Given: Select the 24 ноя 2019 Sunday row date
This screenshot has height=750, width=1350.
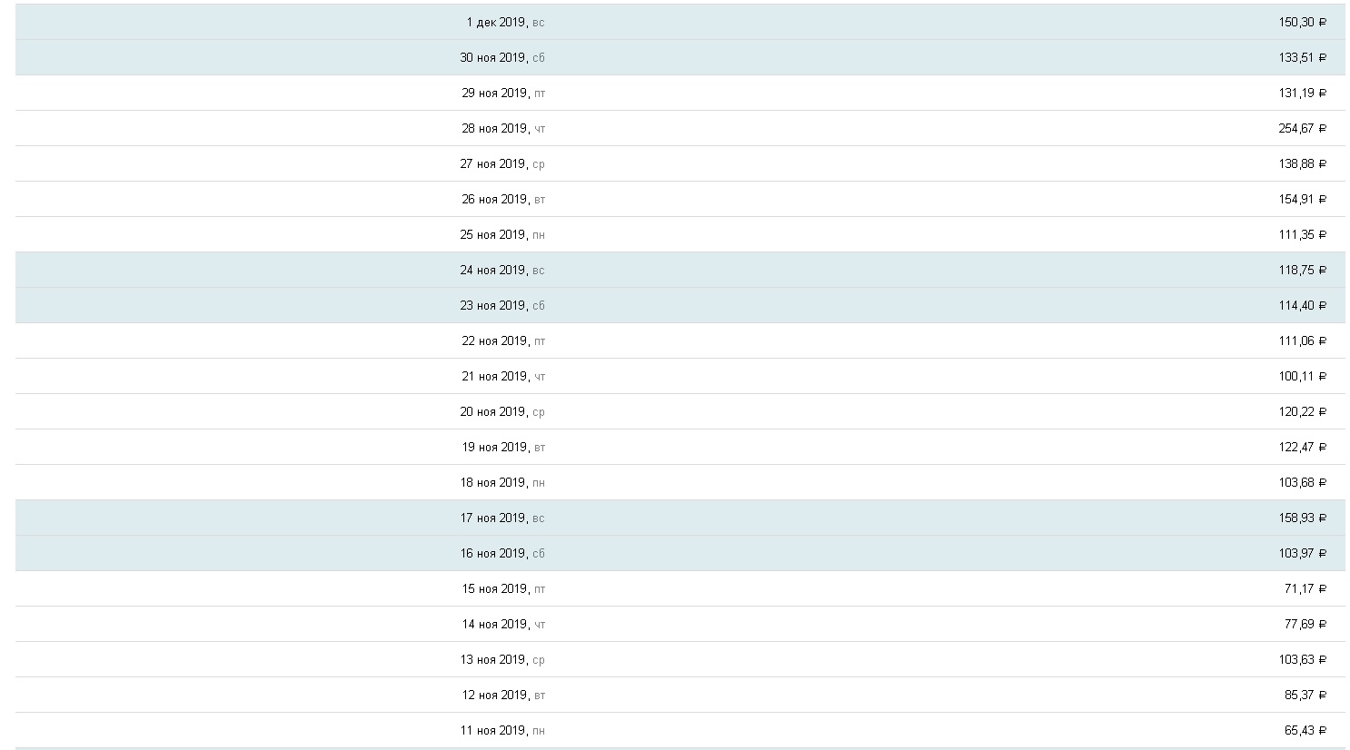Looking at the screenshot, I should coord(501,270).
